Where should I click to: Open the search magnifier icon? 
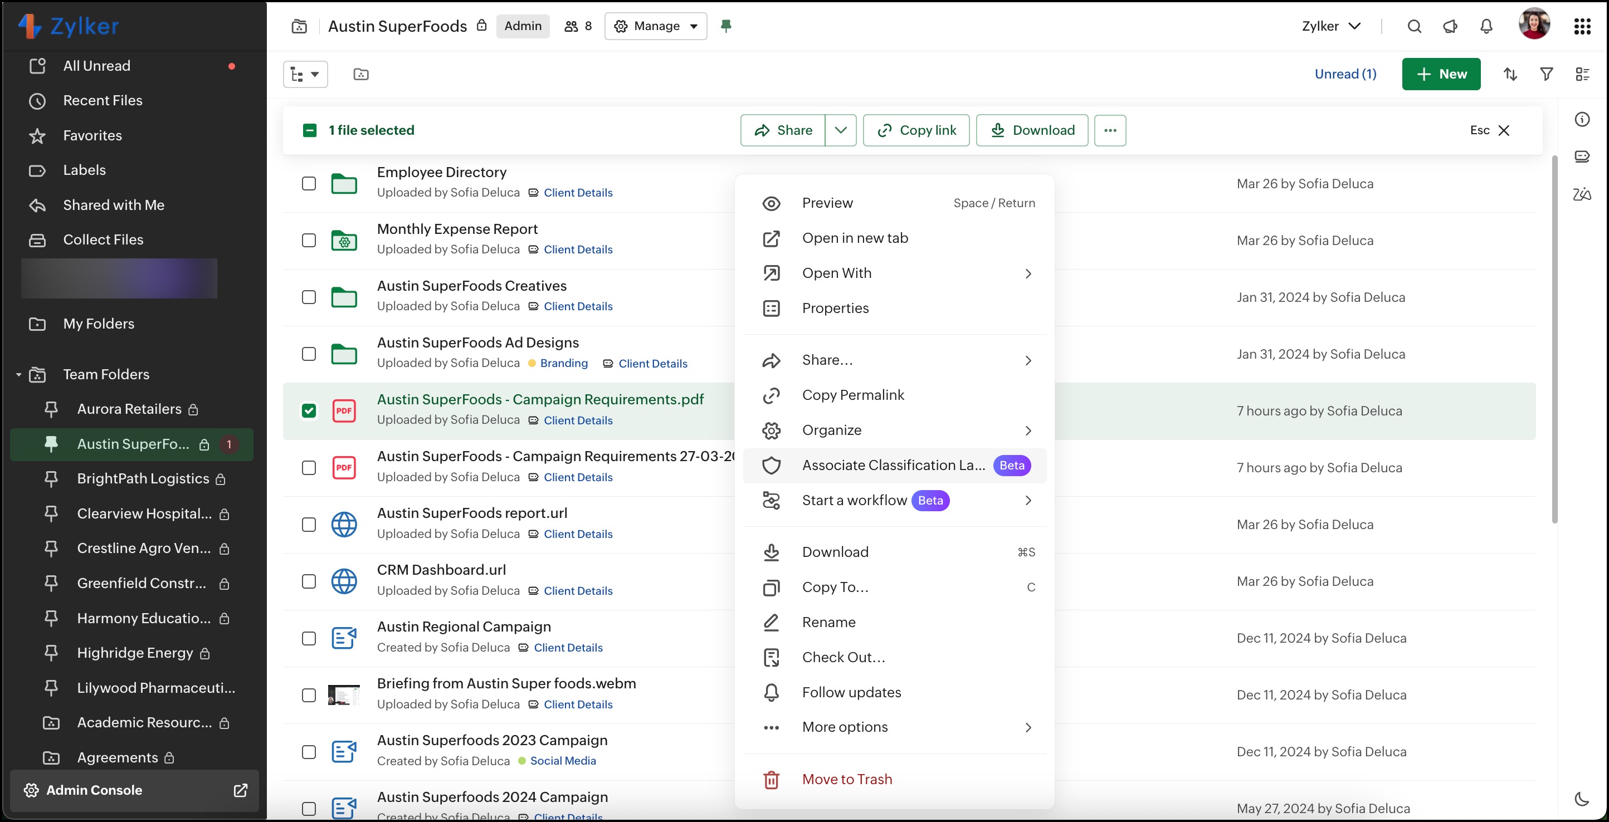1414,26
